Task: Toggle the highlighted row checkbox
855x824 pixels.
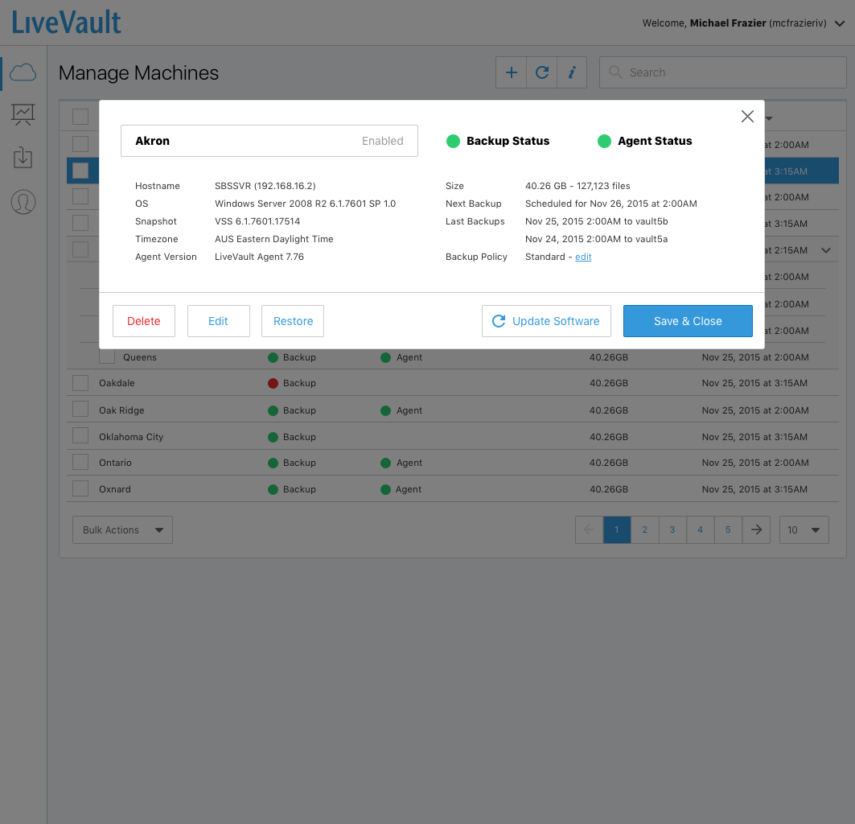Action: (x=80, y=171)
